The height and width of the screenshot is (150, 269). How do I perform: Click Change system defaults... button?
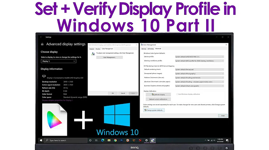pos(154,110)
